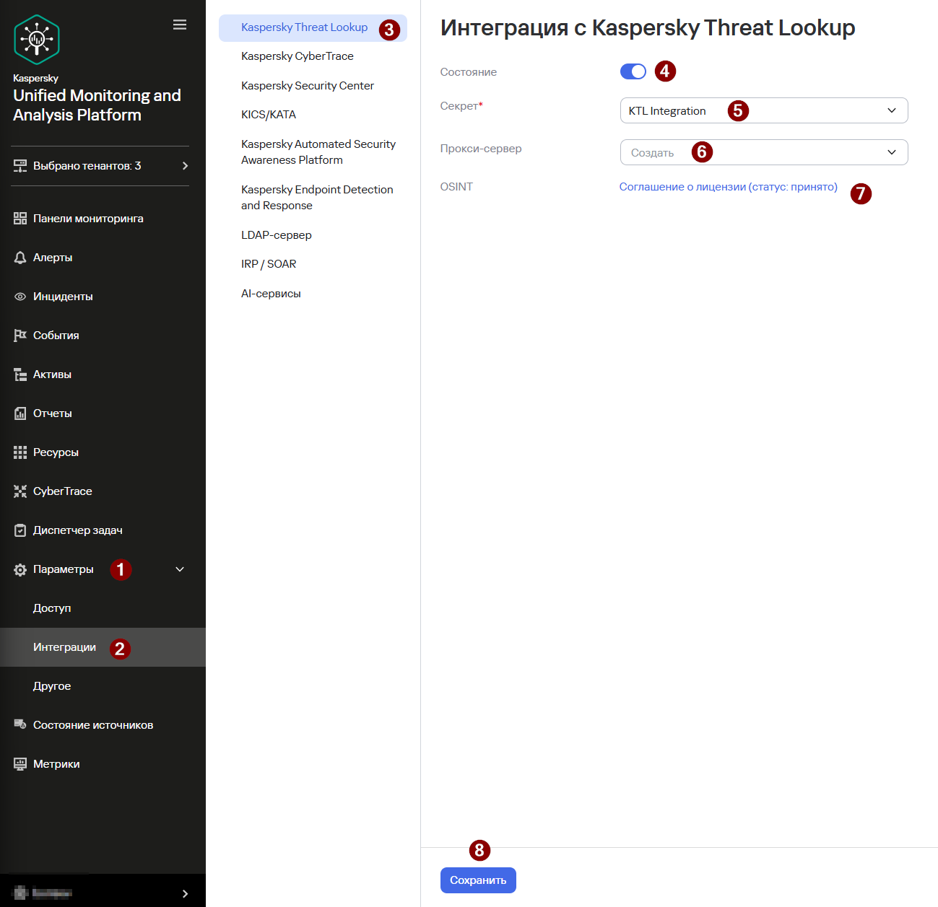
Task: Open Диспетчер задач
Action: [78, 530]
